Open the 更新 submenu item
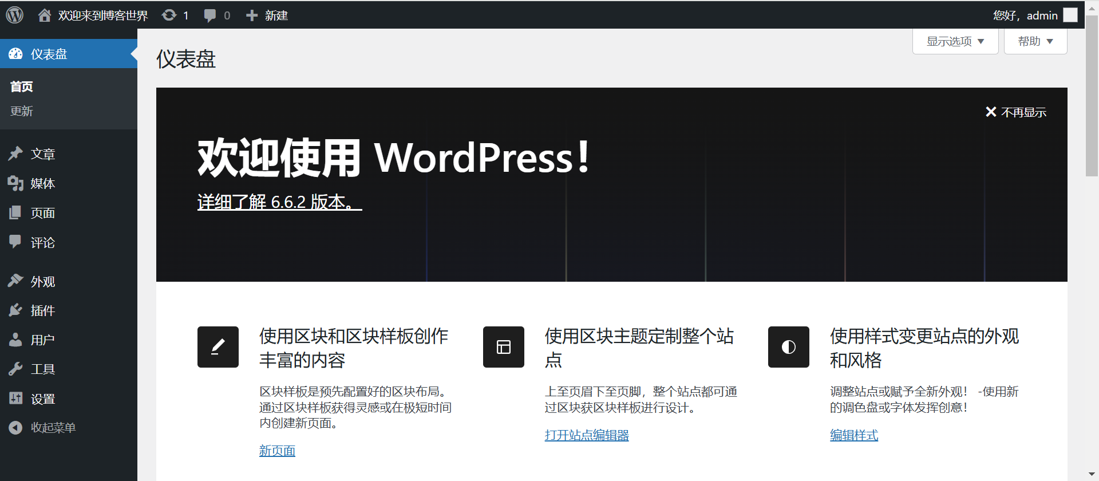 (22, 111)
